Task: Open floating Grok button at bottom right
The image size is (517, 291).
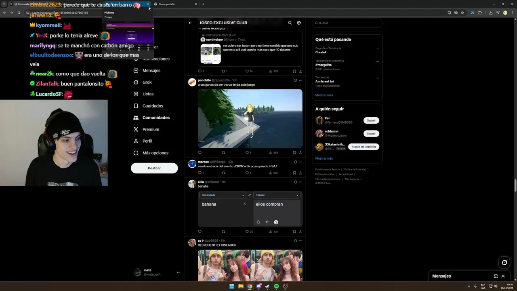Action: 504,263
